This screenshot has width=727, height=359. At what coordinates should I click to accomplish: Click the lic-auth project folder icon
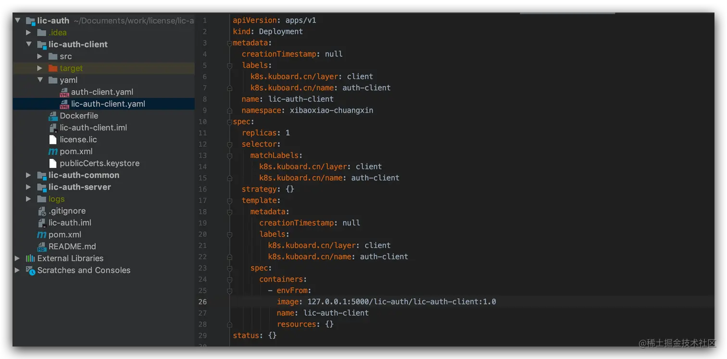(30, 21)
